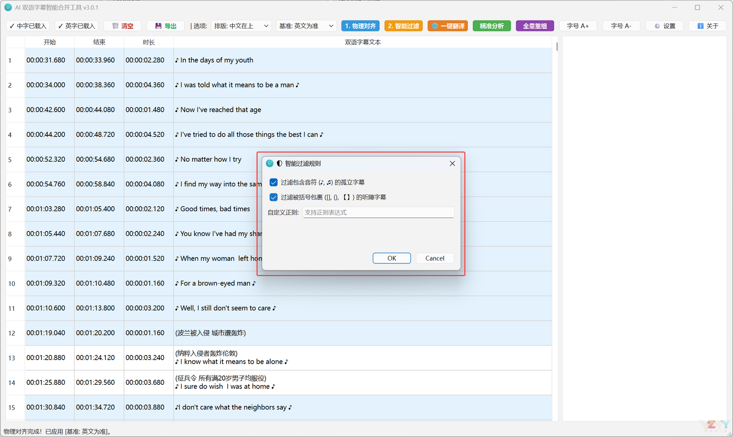The width and height of the screenshot is (733, 437).
Task: Click the 2. 智能过滤 toolbar button
Action: coord(403,26)
